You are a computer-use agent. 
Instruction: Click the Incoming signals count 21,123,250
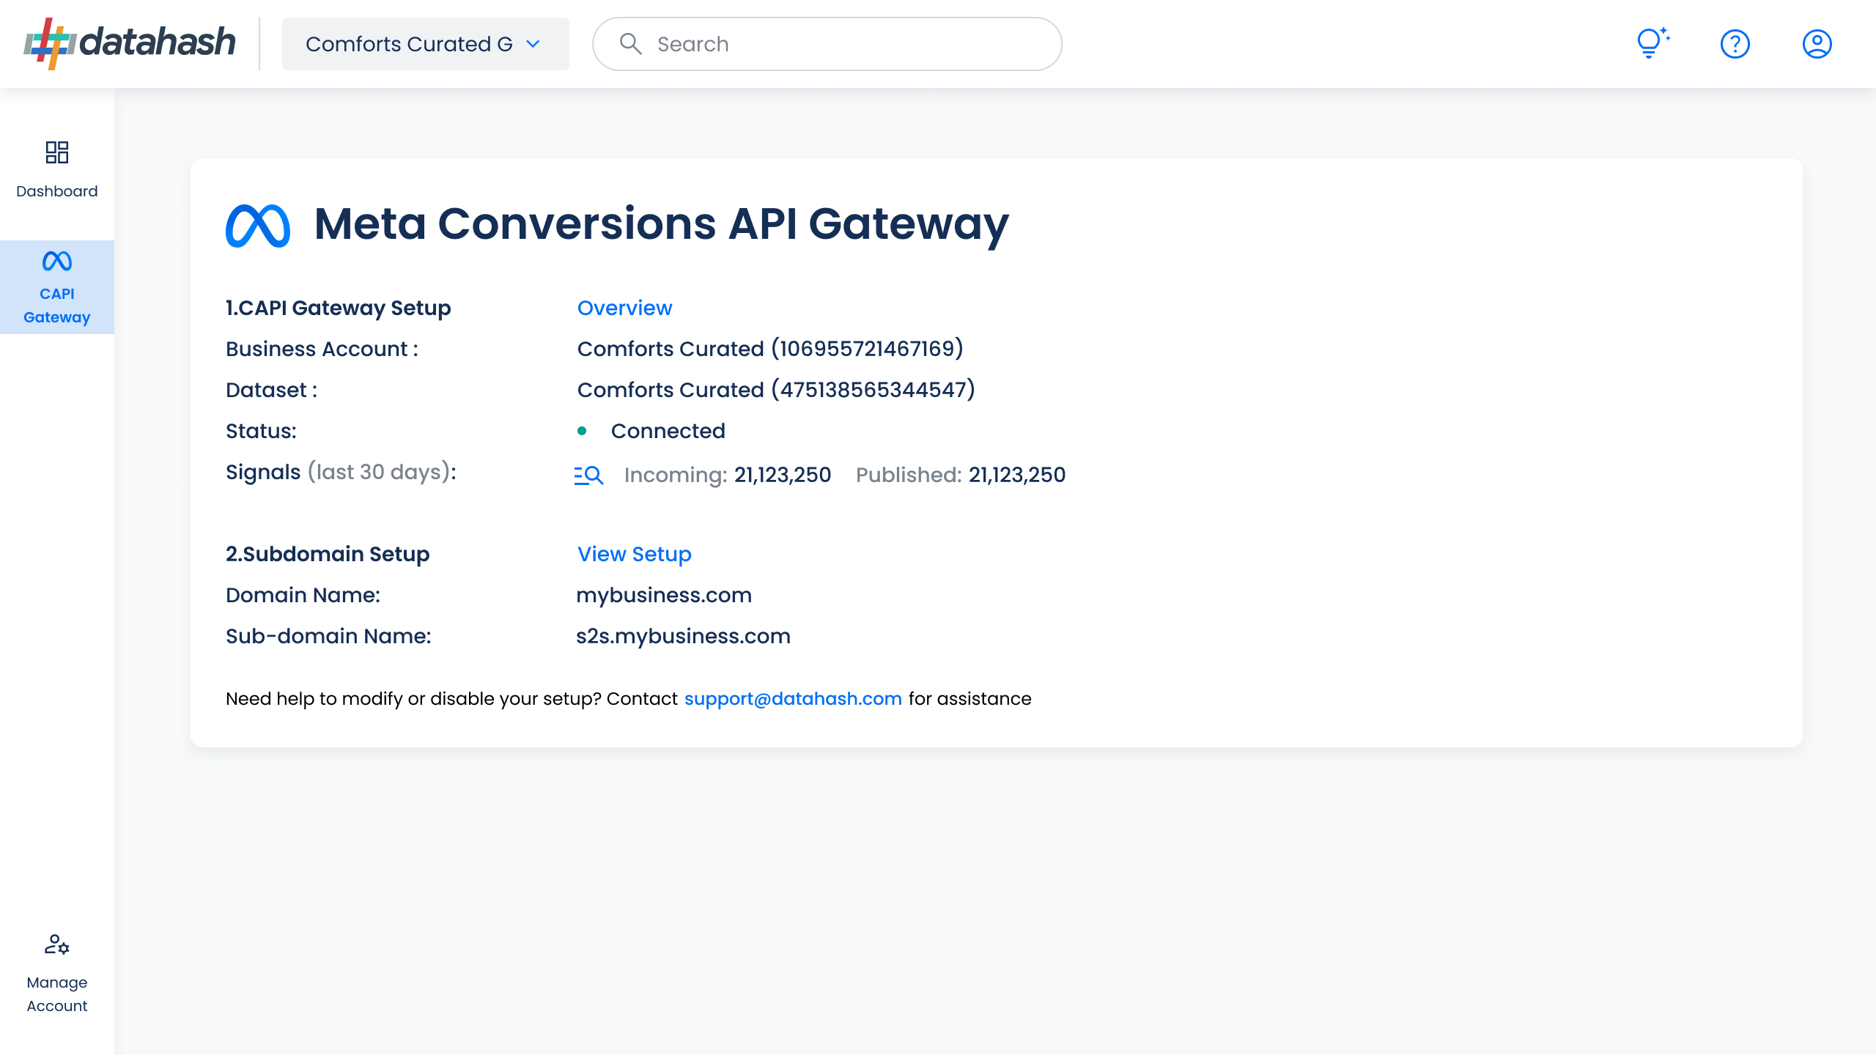click(783, 475)
